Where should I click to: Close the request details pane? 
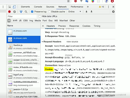[x=43, y=26]
